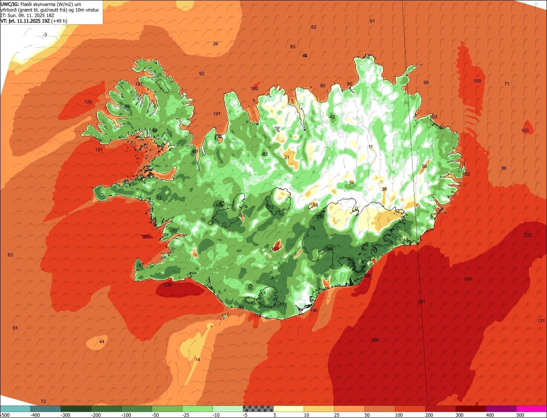Click the map value '266' in the dark red sea area
Image resolution: width=547 pixels, height=418 pixels.
(375, 340)
